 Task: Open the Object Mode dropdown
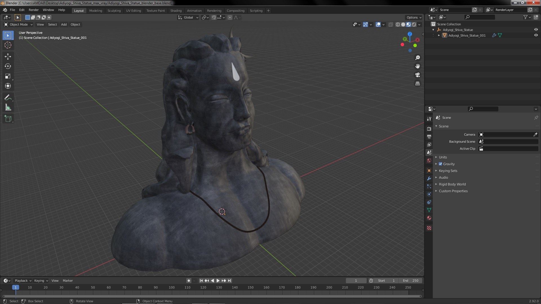(18, 25)
